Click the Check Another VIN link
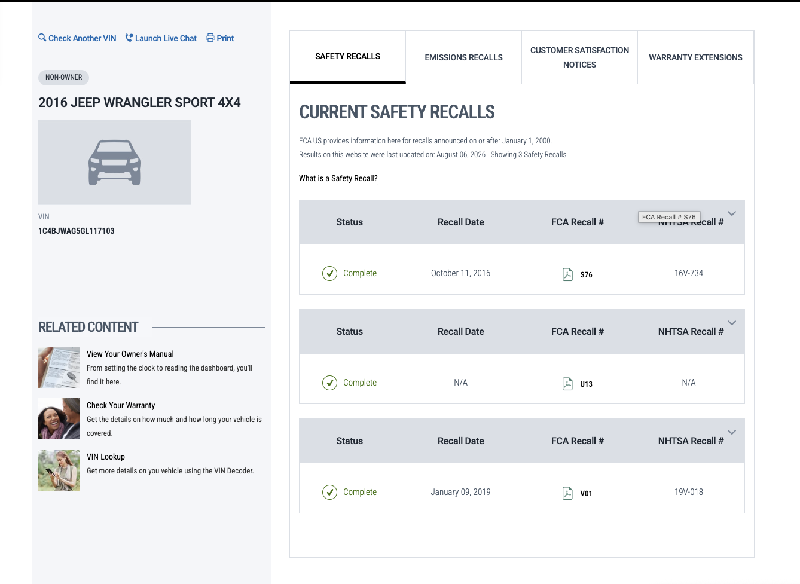Screen dimensions: 800x584 point(83,38)
